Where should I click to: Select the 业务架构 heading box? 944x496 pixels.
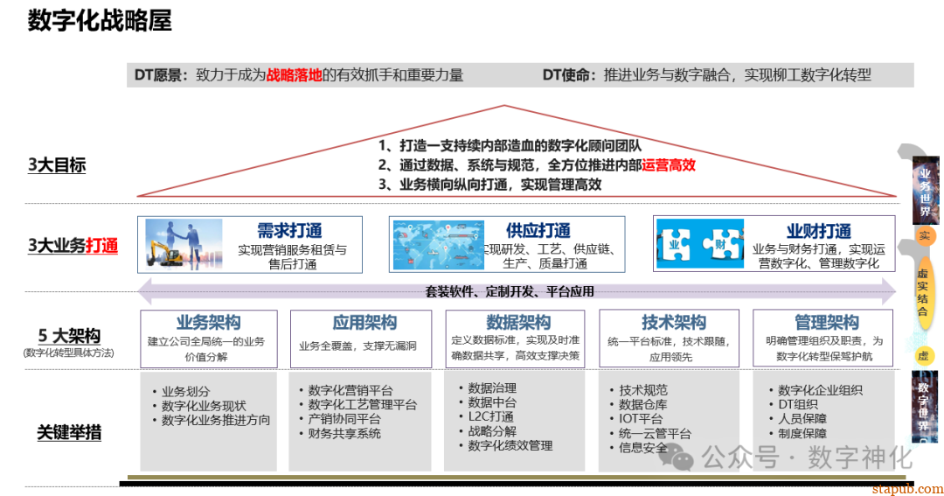tap(208, 337)
